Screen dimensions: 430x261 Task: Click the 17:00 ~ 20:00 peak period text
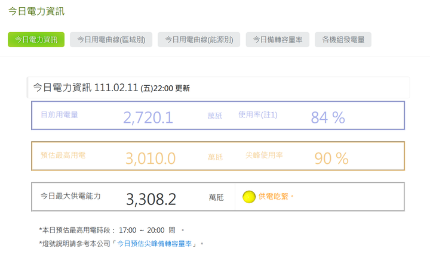coord(142,231)
